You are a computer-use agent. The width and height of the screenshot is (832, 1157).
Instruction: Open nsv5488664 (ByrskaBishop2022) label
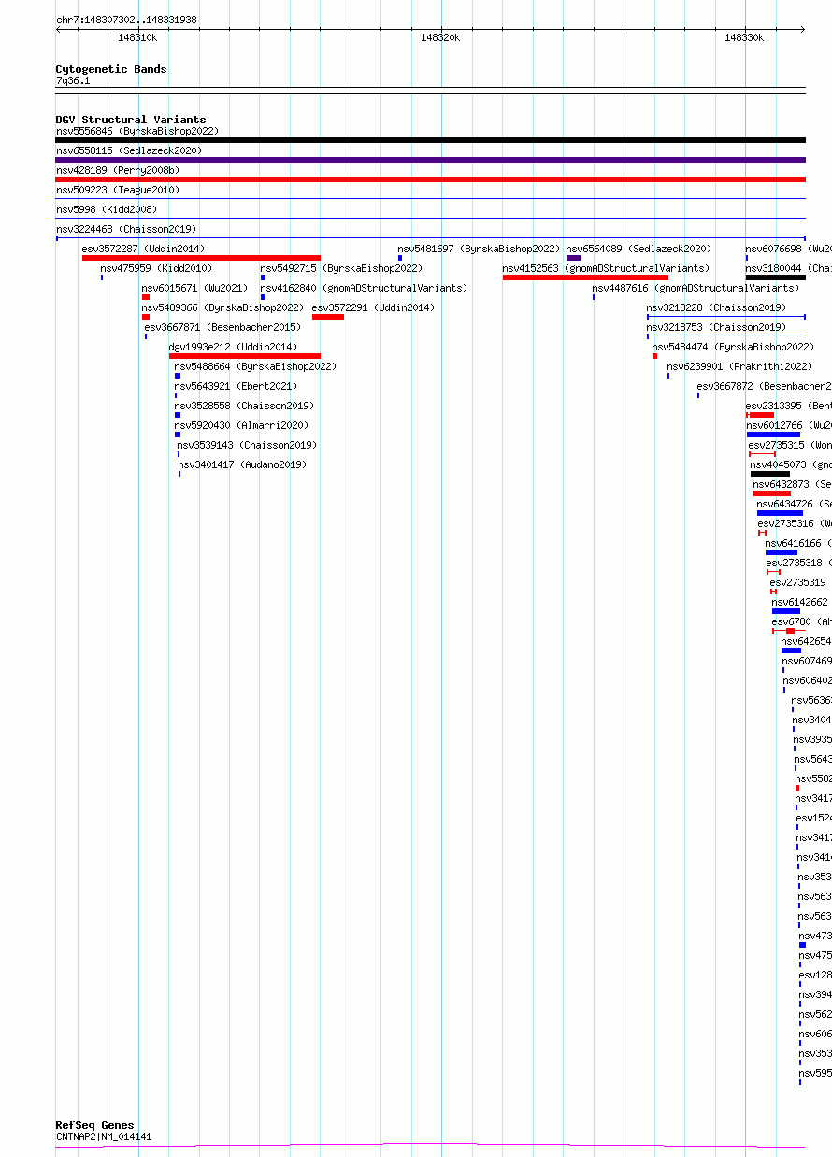click(x=255, y=366)
